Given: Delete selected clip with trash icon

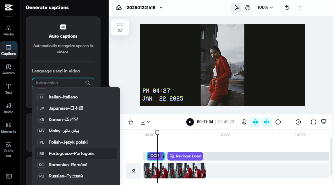Looking at the screenshot, I should coord(131,122).
